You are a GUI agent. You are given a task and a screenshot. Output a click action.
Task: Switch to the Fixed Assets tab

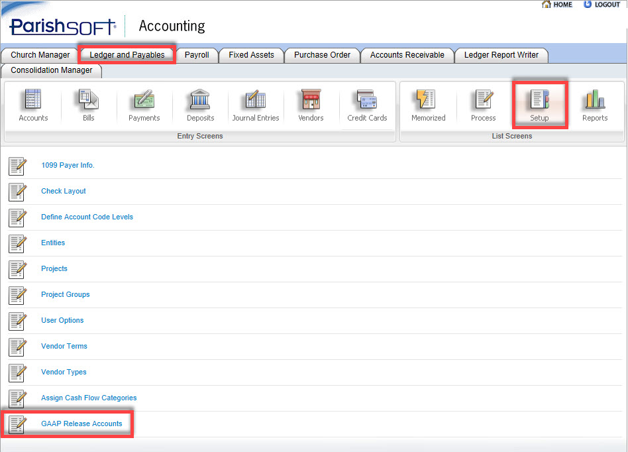pyautogui.click(x=251, y=55)
